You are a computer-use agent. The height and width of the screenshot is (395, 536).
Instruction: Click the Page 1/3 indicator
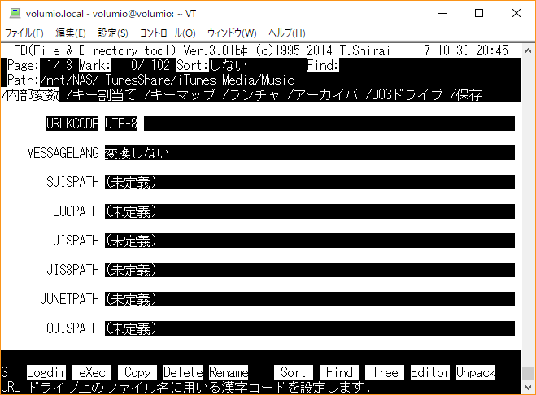(40, 65)
